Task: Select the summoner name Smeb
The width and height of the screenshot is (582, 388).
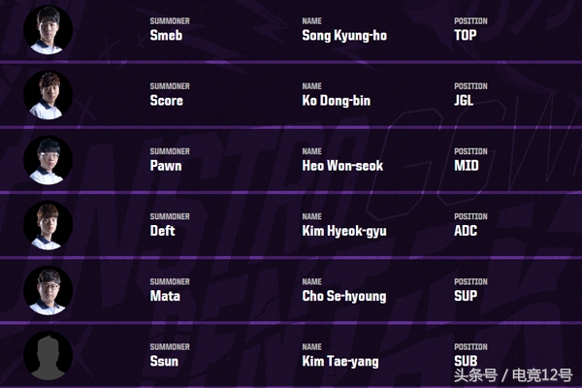Action: pyautogui.click(x=166, y=36)
